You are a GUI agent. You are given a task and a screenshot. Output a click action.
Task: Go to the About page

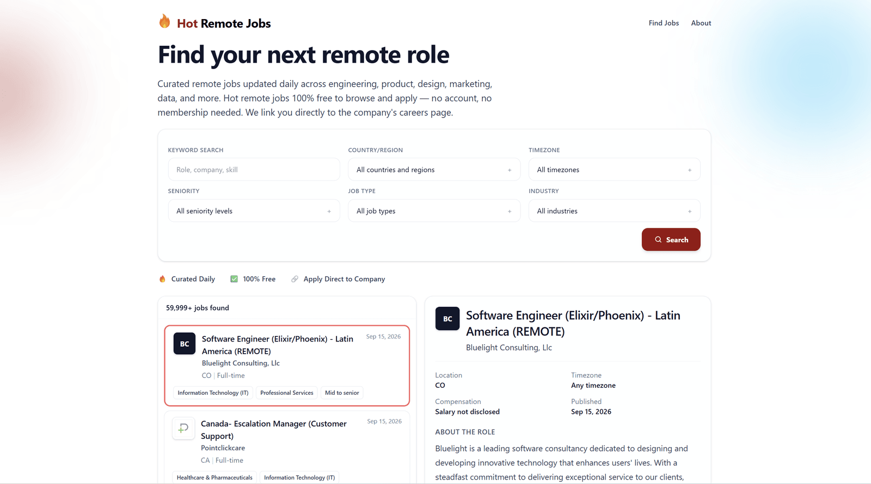[701, 23]
